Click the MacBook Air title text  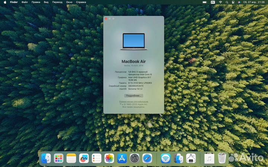tap(134, 62)
